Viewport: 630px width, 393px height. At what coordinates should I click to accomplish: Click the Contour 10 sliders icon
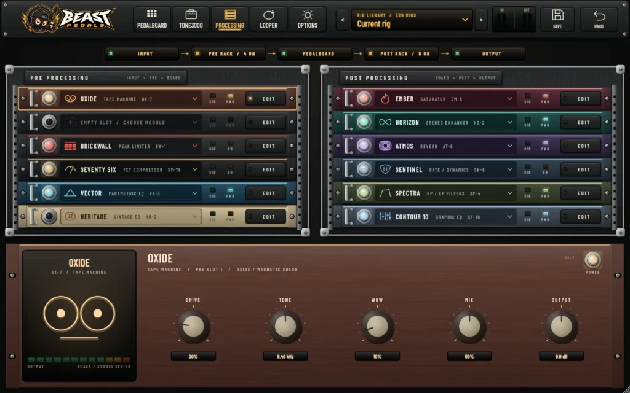pos(385,217)
